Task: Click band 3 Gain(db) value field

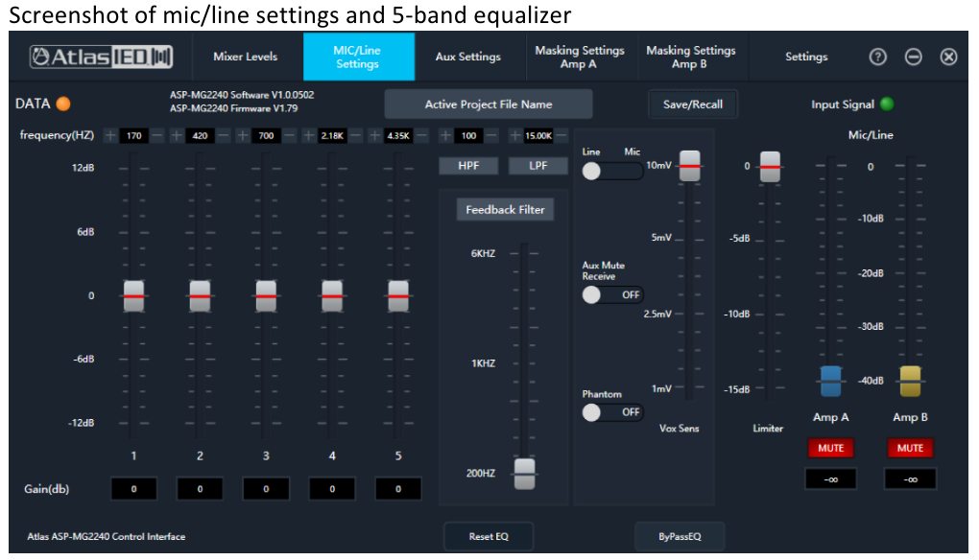Action: [x=266, y=489]
